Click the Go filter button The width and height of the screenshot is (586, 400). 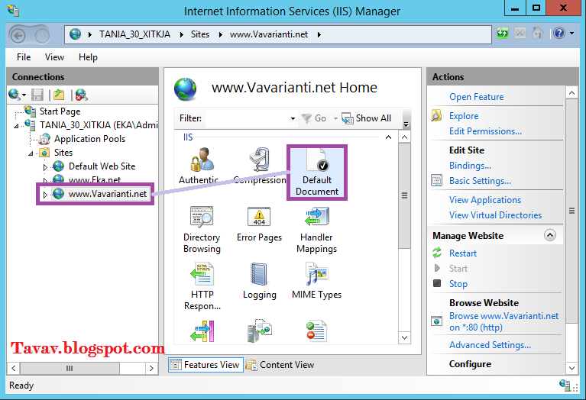(314, 118)
